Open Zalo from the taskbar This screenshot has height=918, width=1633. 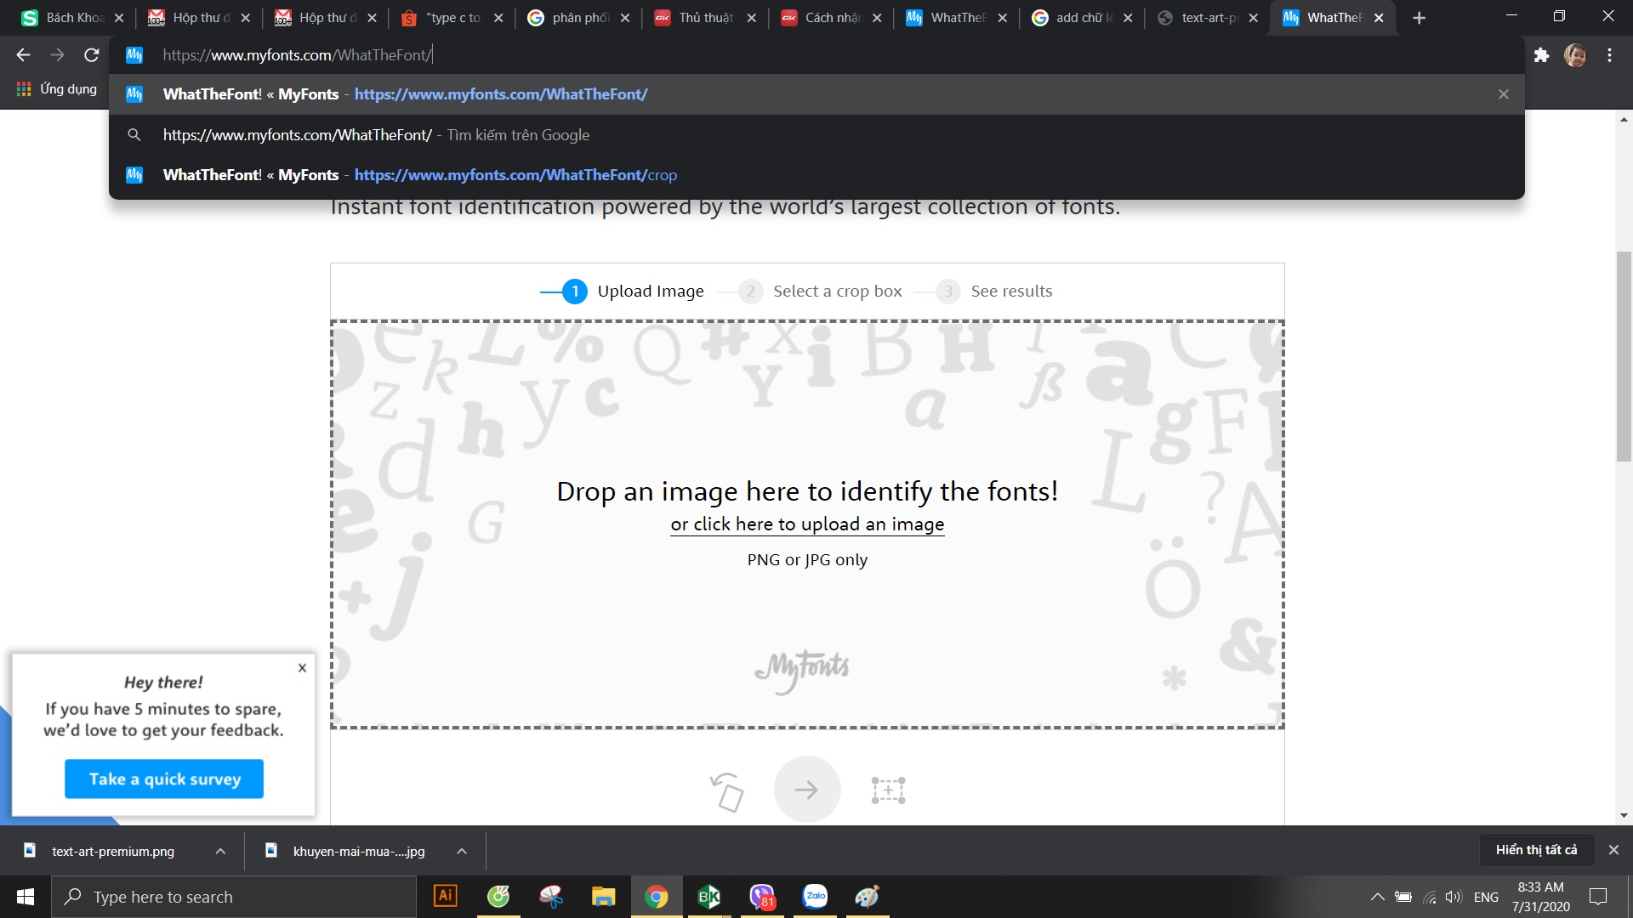[x=815, y=896]
